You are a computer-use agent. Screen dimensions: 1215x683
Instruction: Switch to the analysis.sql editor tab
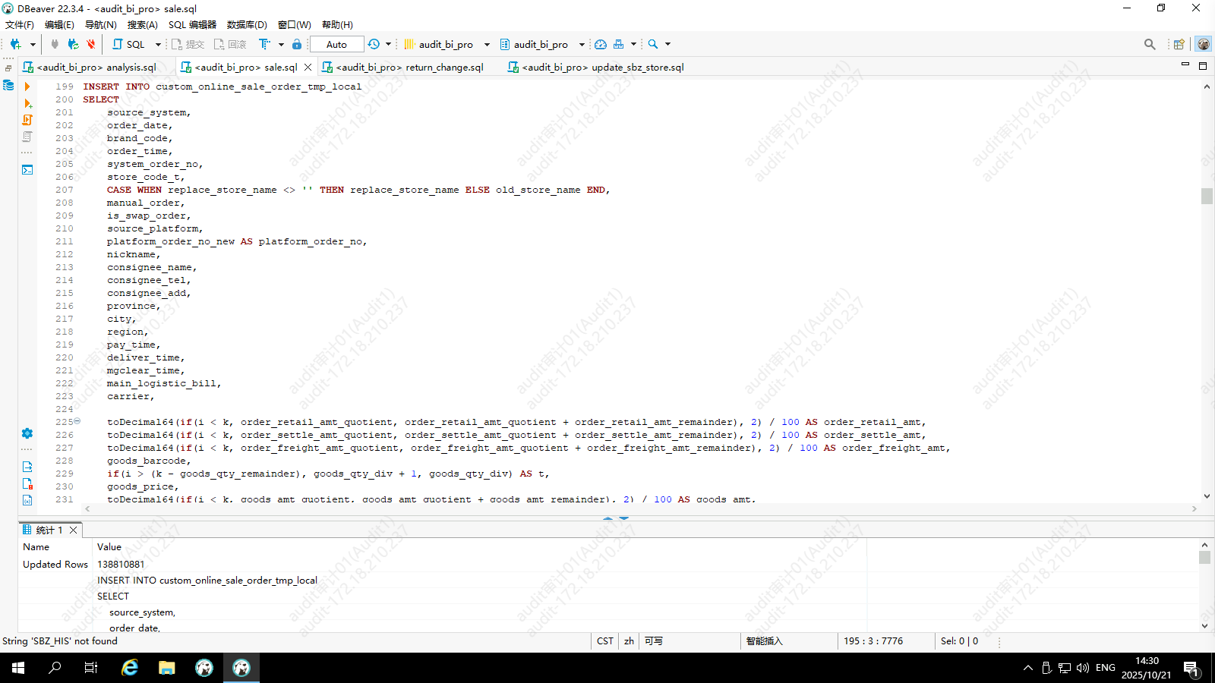click(96, 68)
